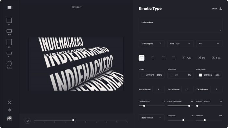Choose the 16:9 canvas format
The height and width of the screenshot is (128, 228).
[9, 31]
